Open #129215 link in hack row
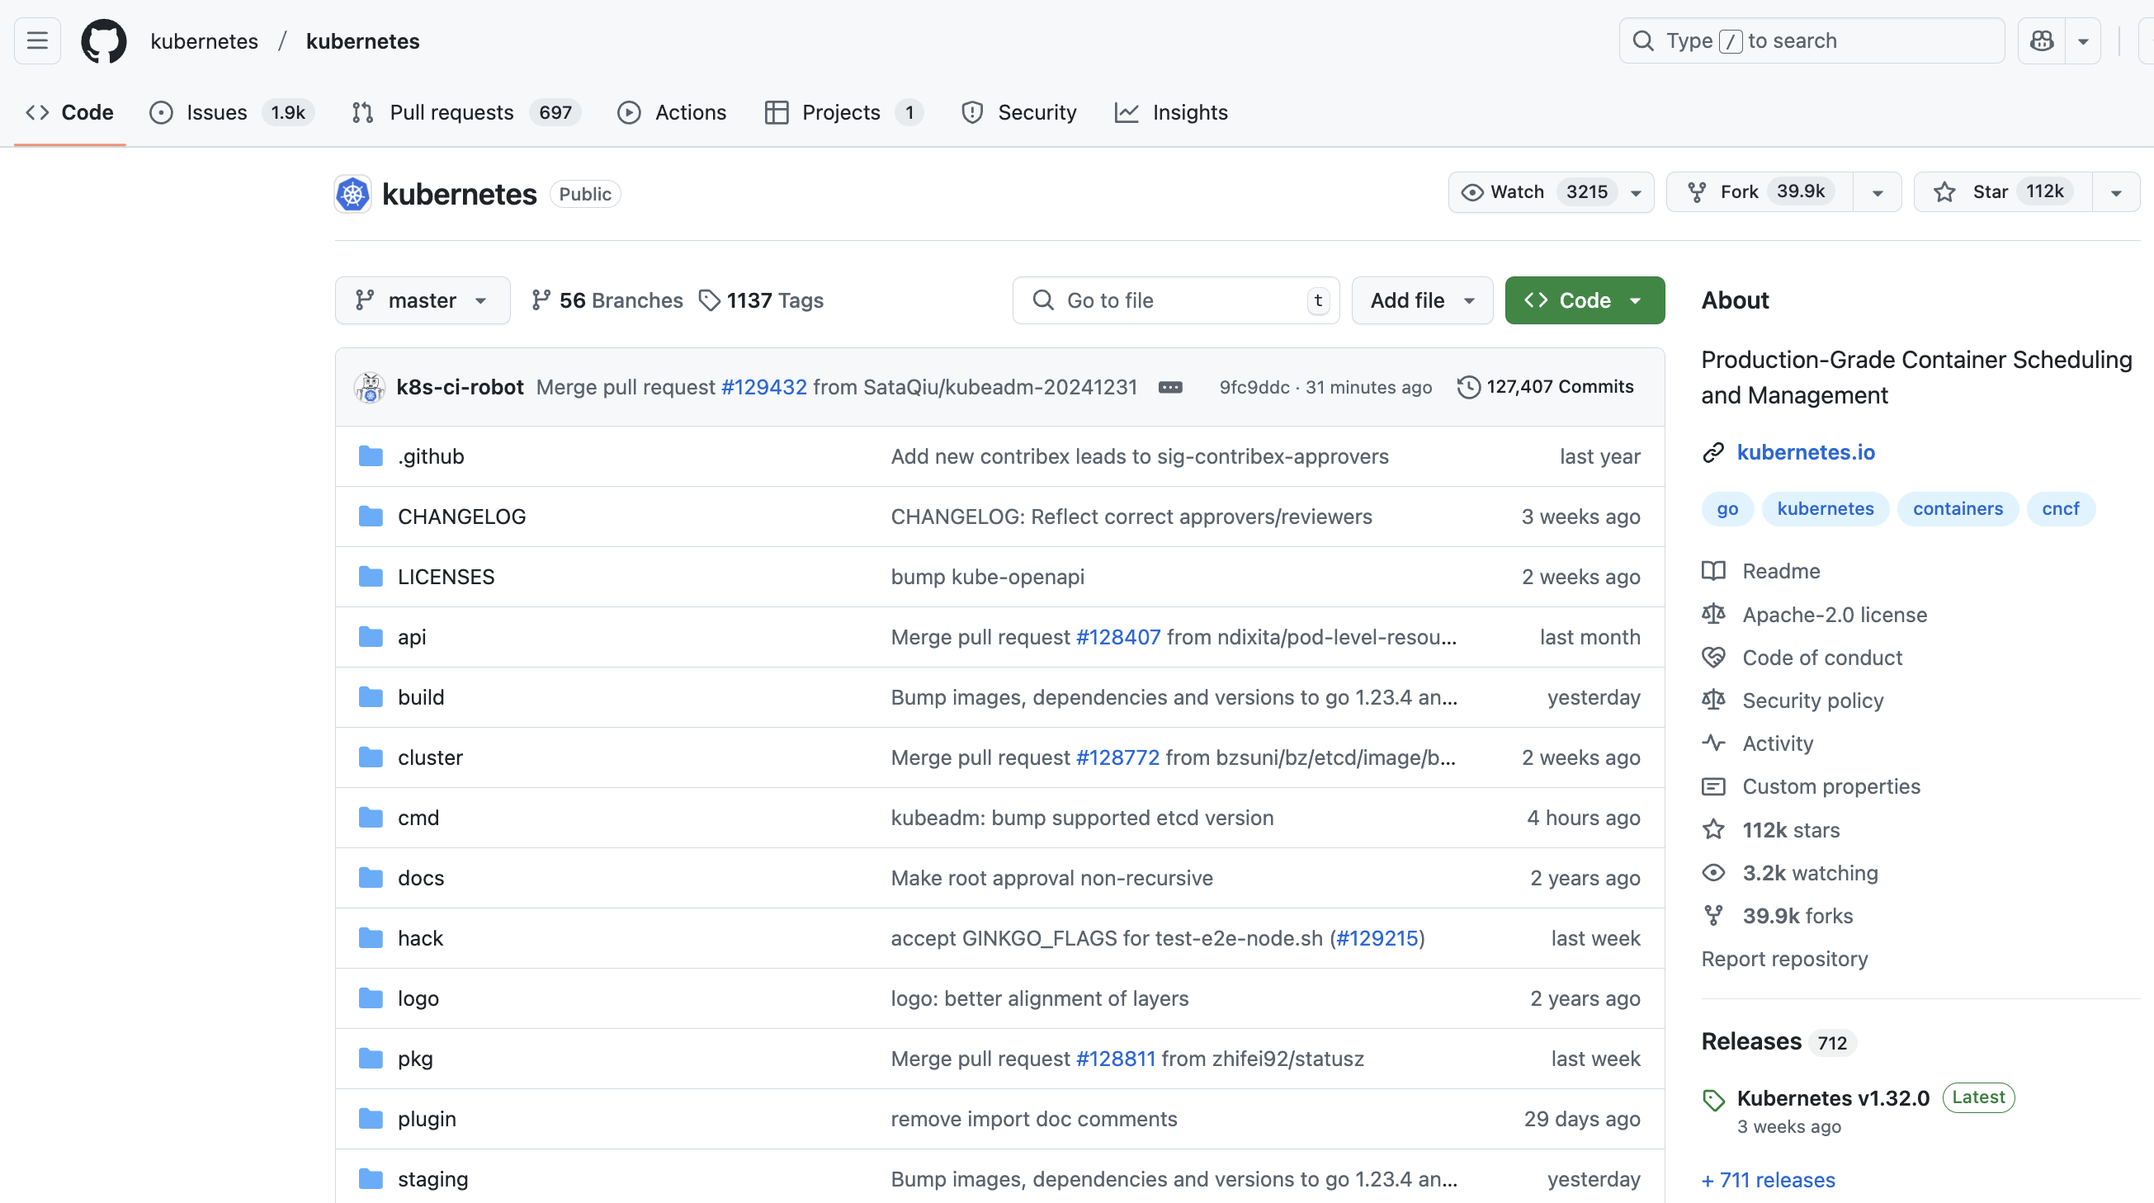 1377,938
